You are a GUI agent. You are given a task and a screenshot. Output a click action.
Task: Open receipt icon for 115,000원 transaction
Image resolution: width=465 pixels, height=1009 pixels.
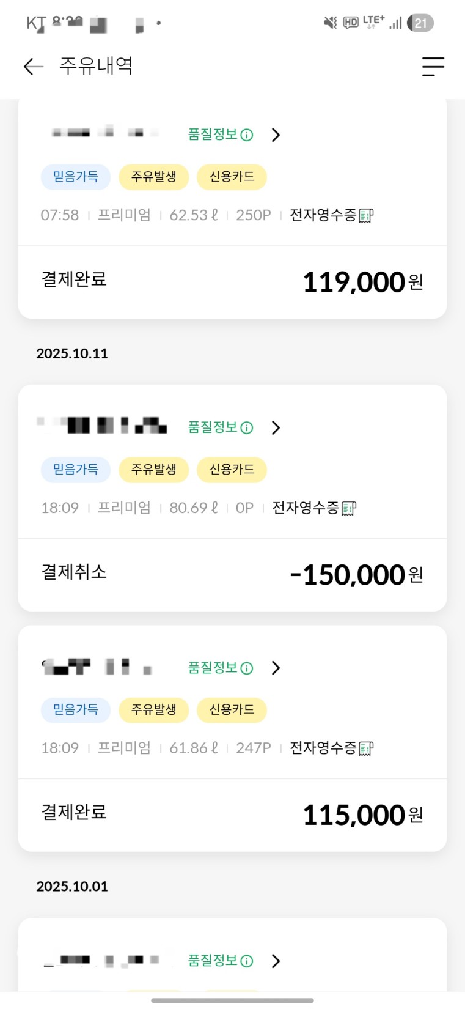point(366,748)
